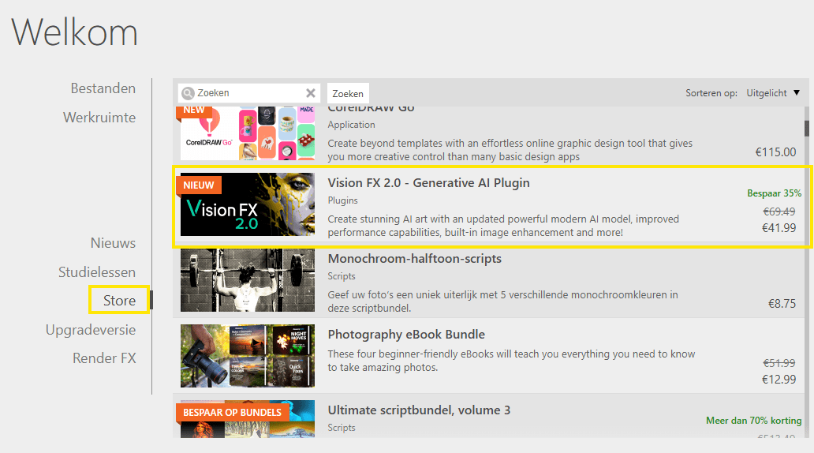Open the Upgradeversie page
The width and height of the screenshot is (814, 453).
(x=91, y=330)
